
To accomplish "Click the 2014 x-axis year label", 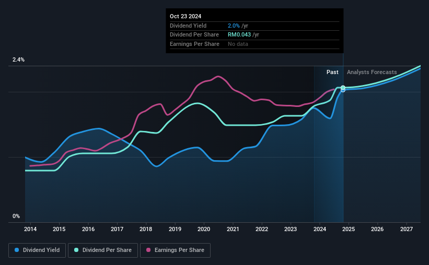I will 30,229.
